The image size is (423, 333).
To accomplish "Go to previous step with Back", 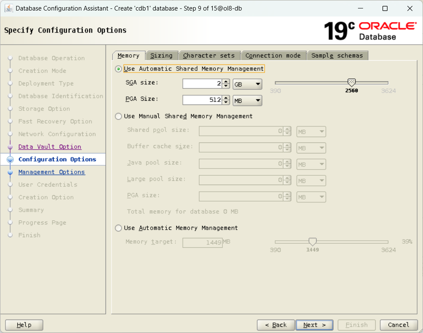I will 276,325.
